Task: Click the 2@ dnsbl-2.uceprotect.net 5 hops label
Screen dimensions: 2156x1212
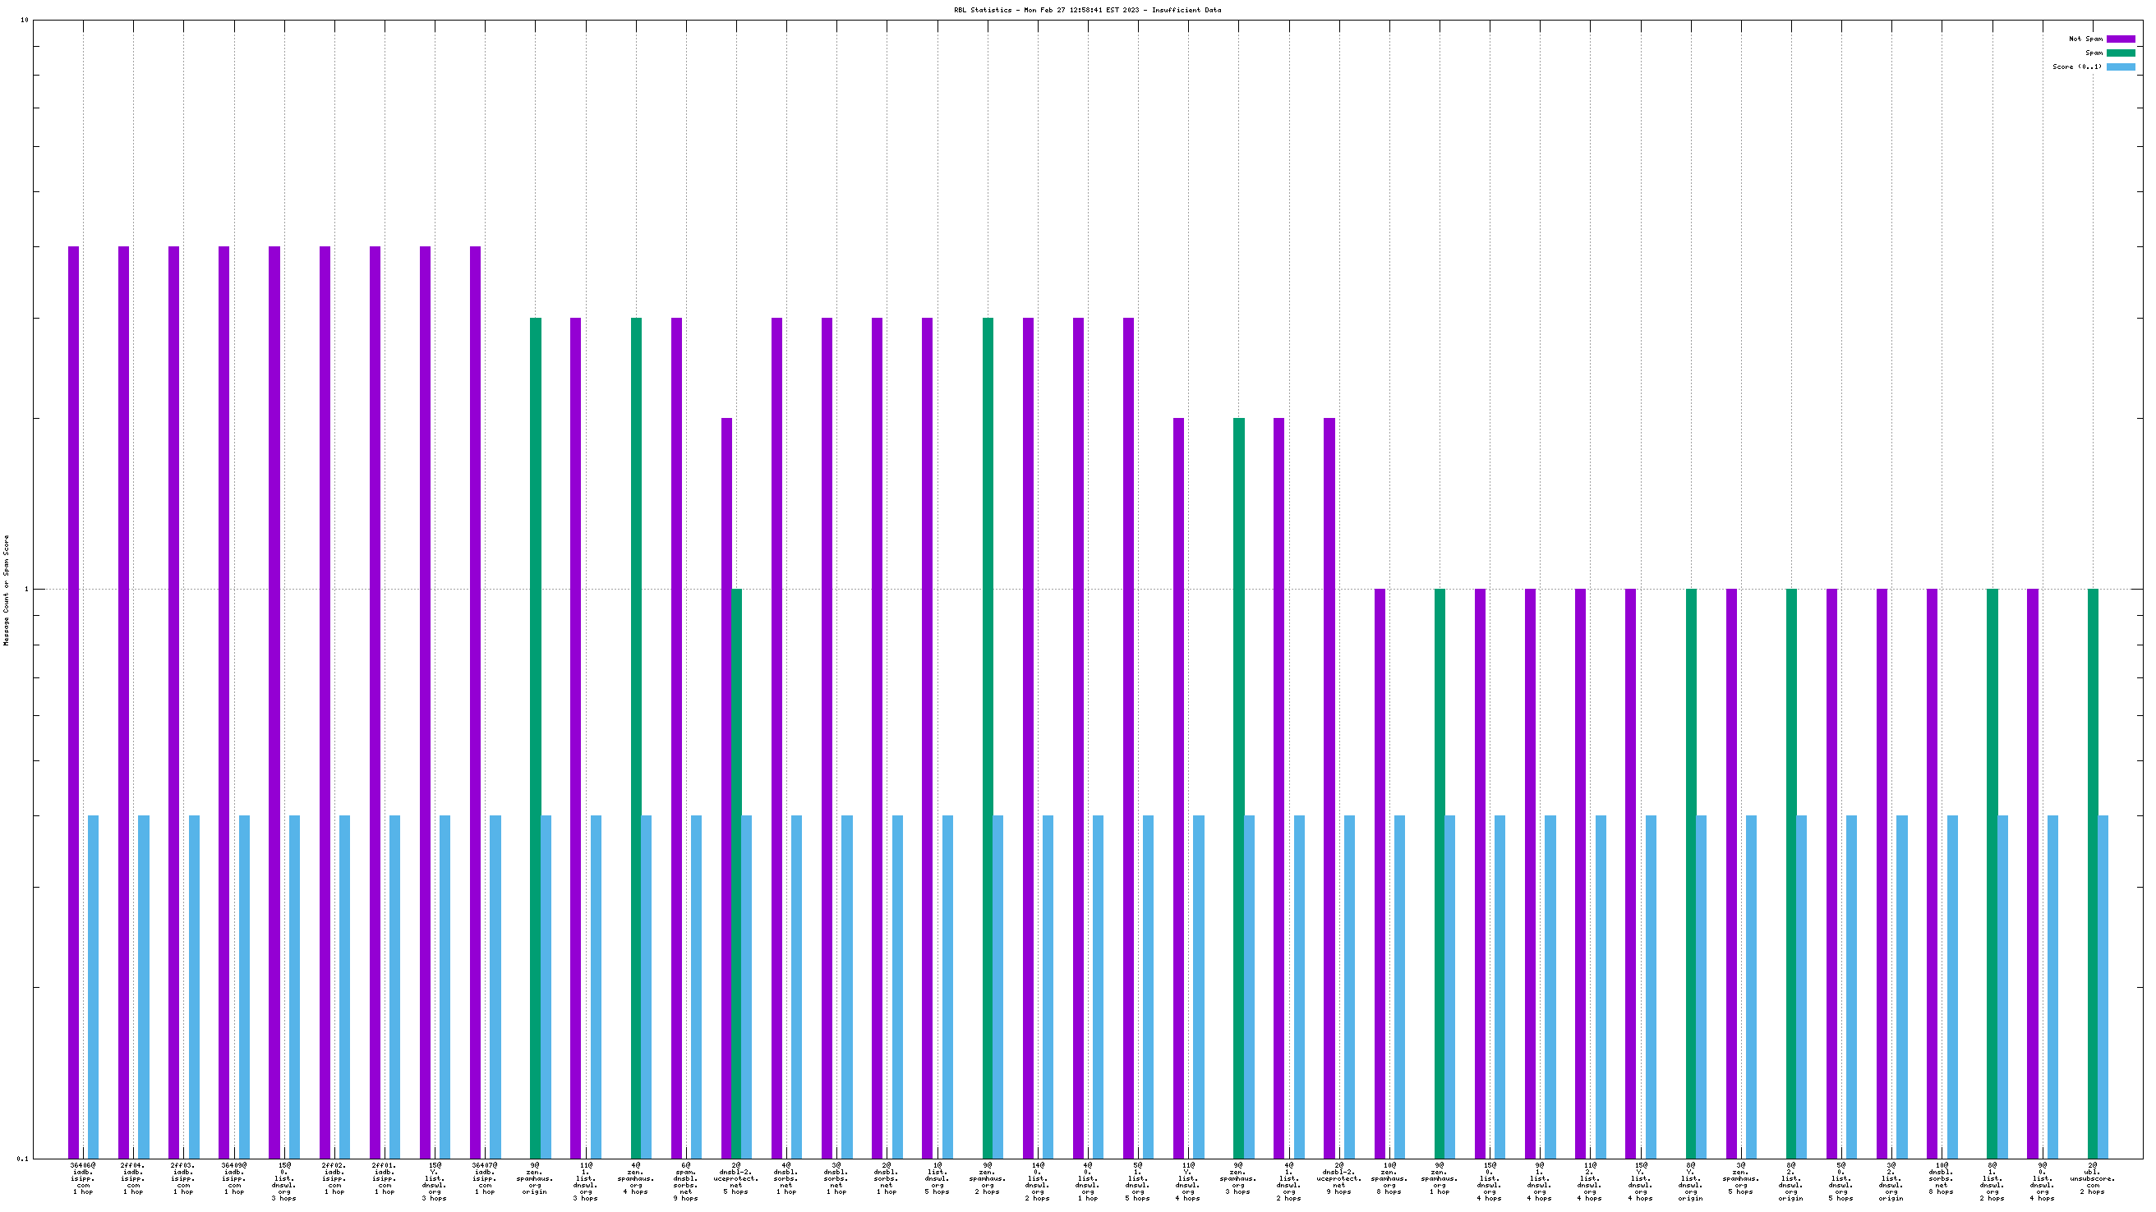Action: (x=735, y=1178)
